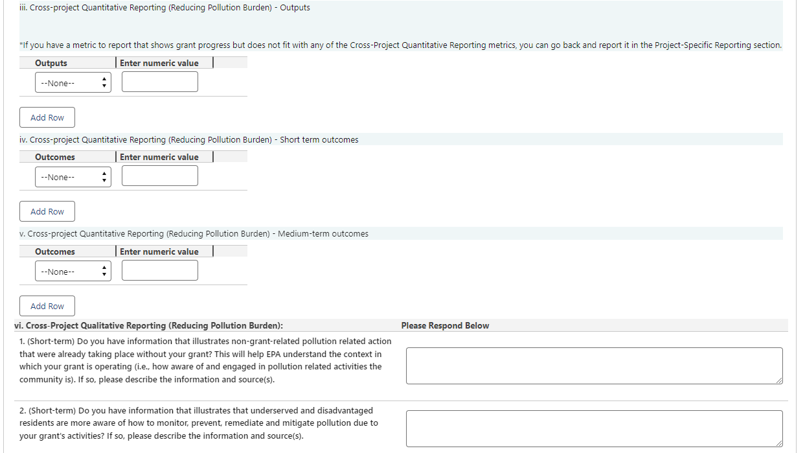Click Outcomes column header in Short term section
805x453 pixels.
click(55, 157)
